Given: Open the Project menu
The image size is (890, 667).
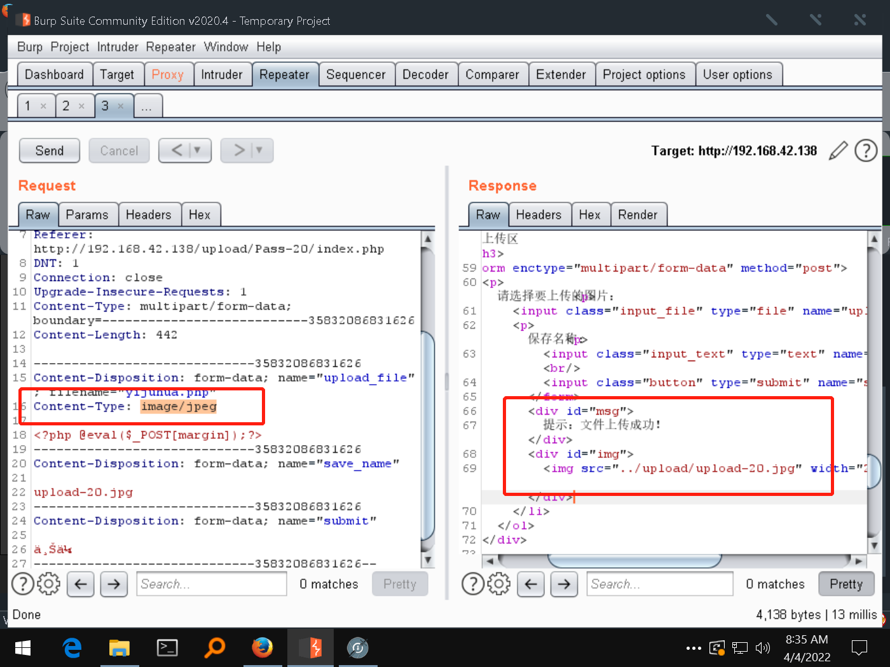Looking at the screenshot, I should [70, 47].
